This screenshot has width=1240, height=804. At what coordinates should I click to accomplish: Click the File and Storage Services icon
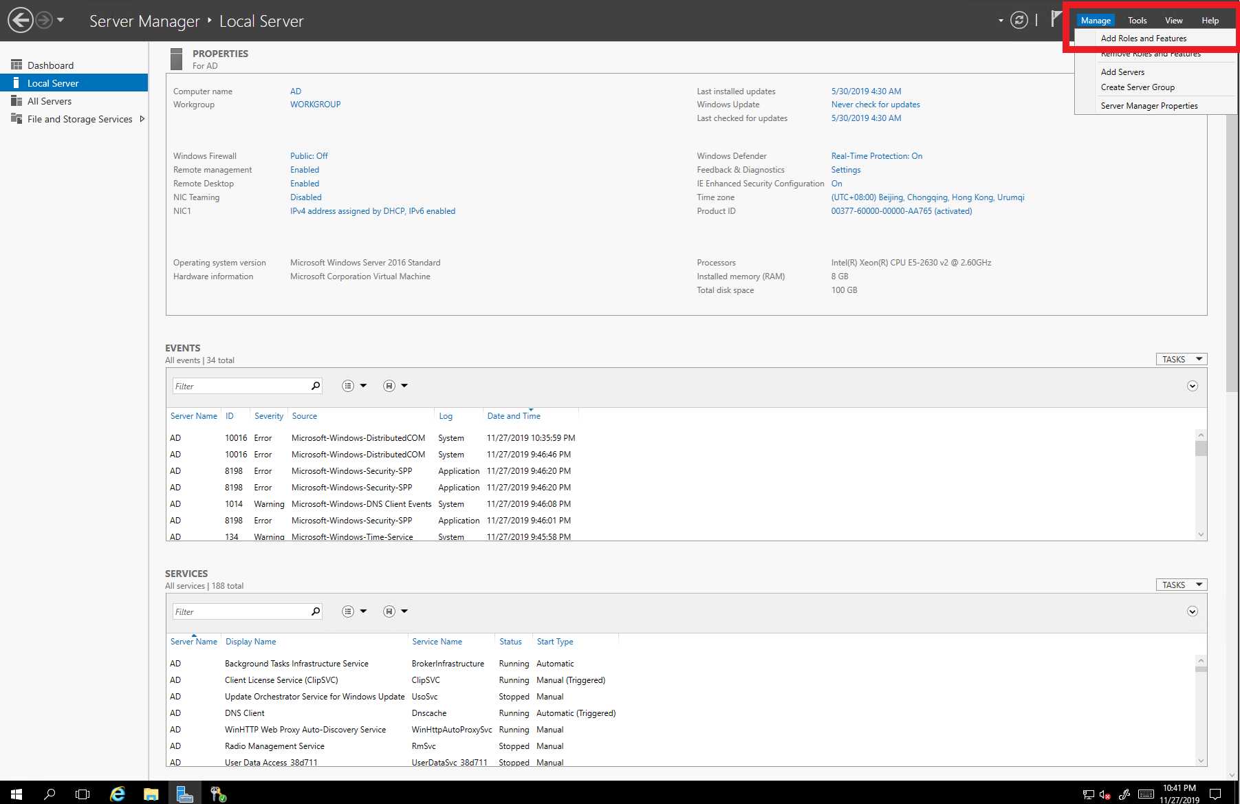[x=17, y=119]
